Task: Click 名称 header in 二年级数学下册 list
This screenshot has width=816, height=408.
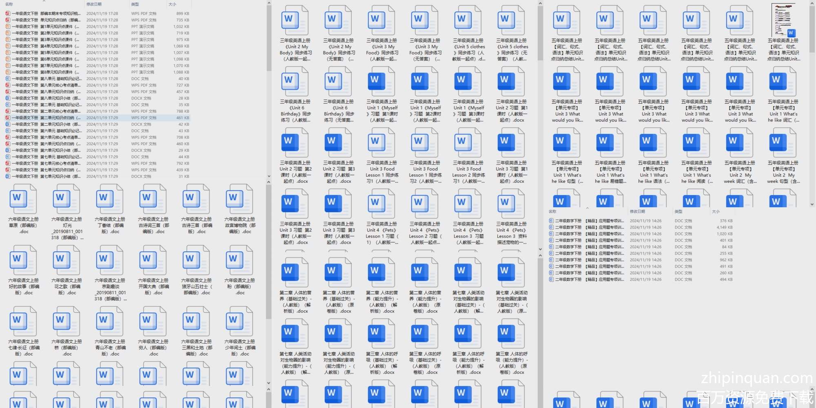Action: [x=553, y=211]
